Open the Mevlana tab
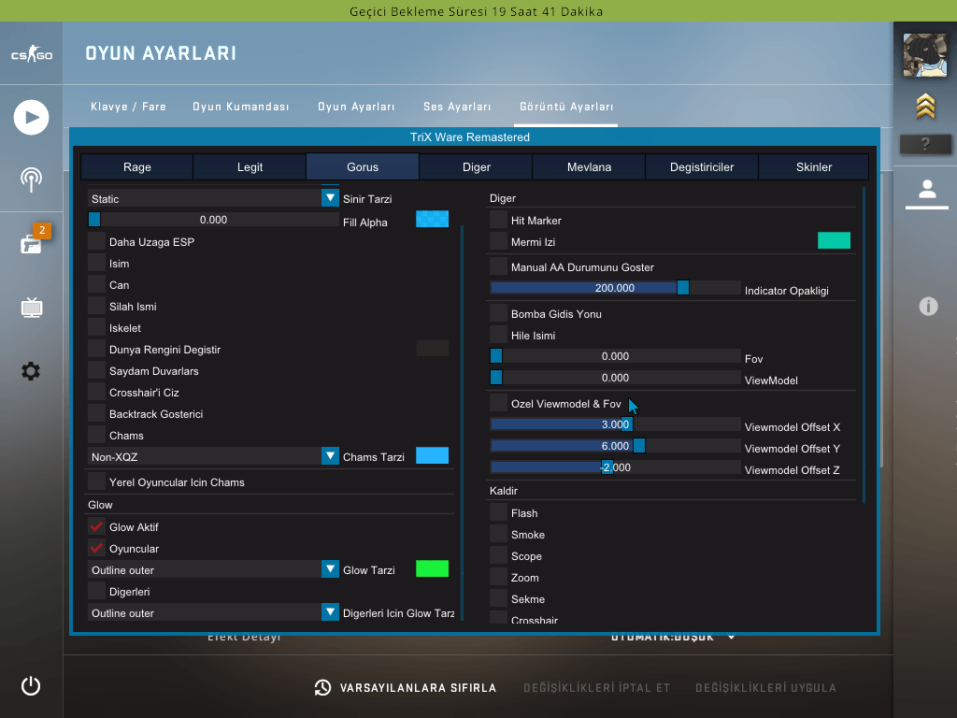Screen dimensions: 957x718 [589, 167]
